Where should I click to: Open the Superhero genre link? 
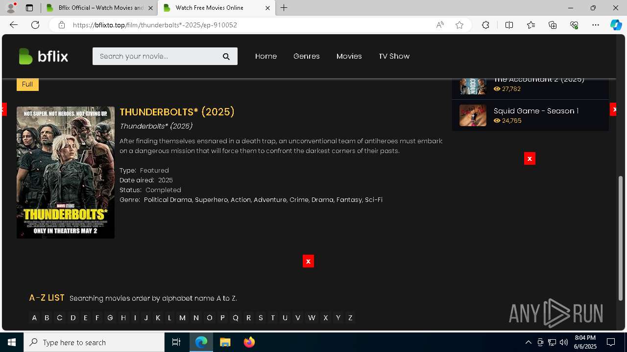(211, 199)
